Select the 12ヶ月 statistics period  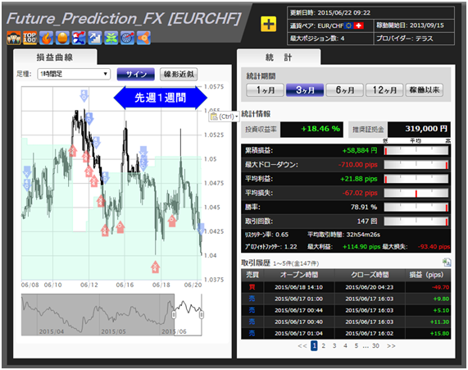pos(384,90)
